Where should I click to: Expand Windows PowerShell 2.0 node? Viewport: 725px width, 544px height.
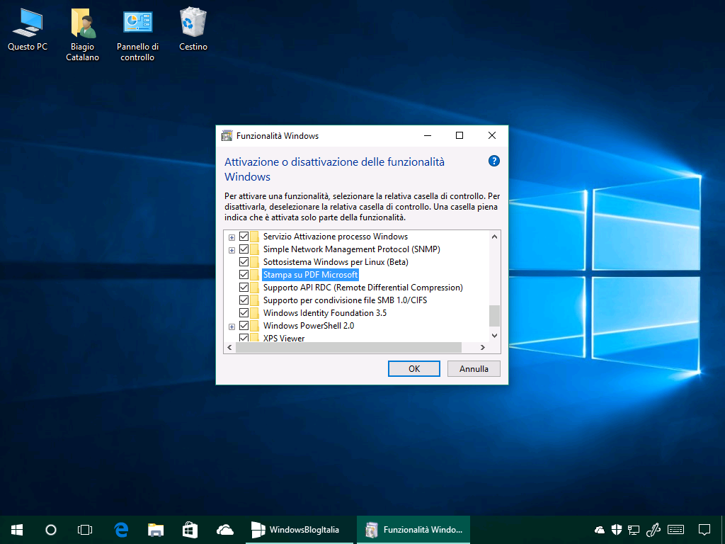[x=232, y=327]
